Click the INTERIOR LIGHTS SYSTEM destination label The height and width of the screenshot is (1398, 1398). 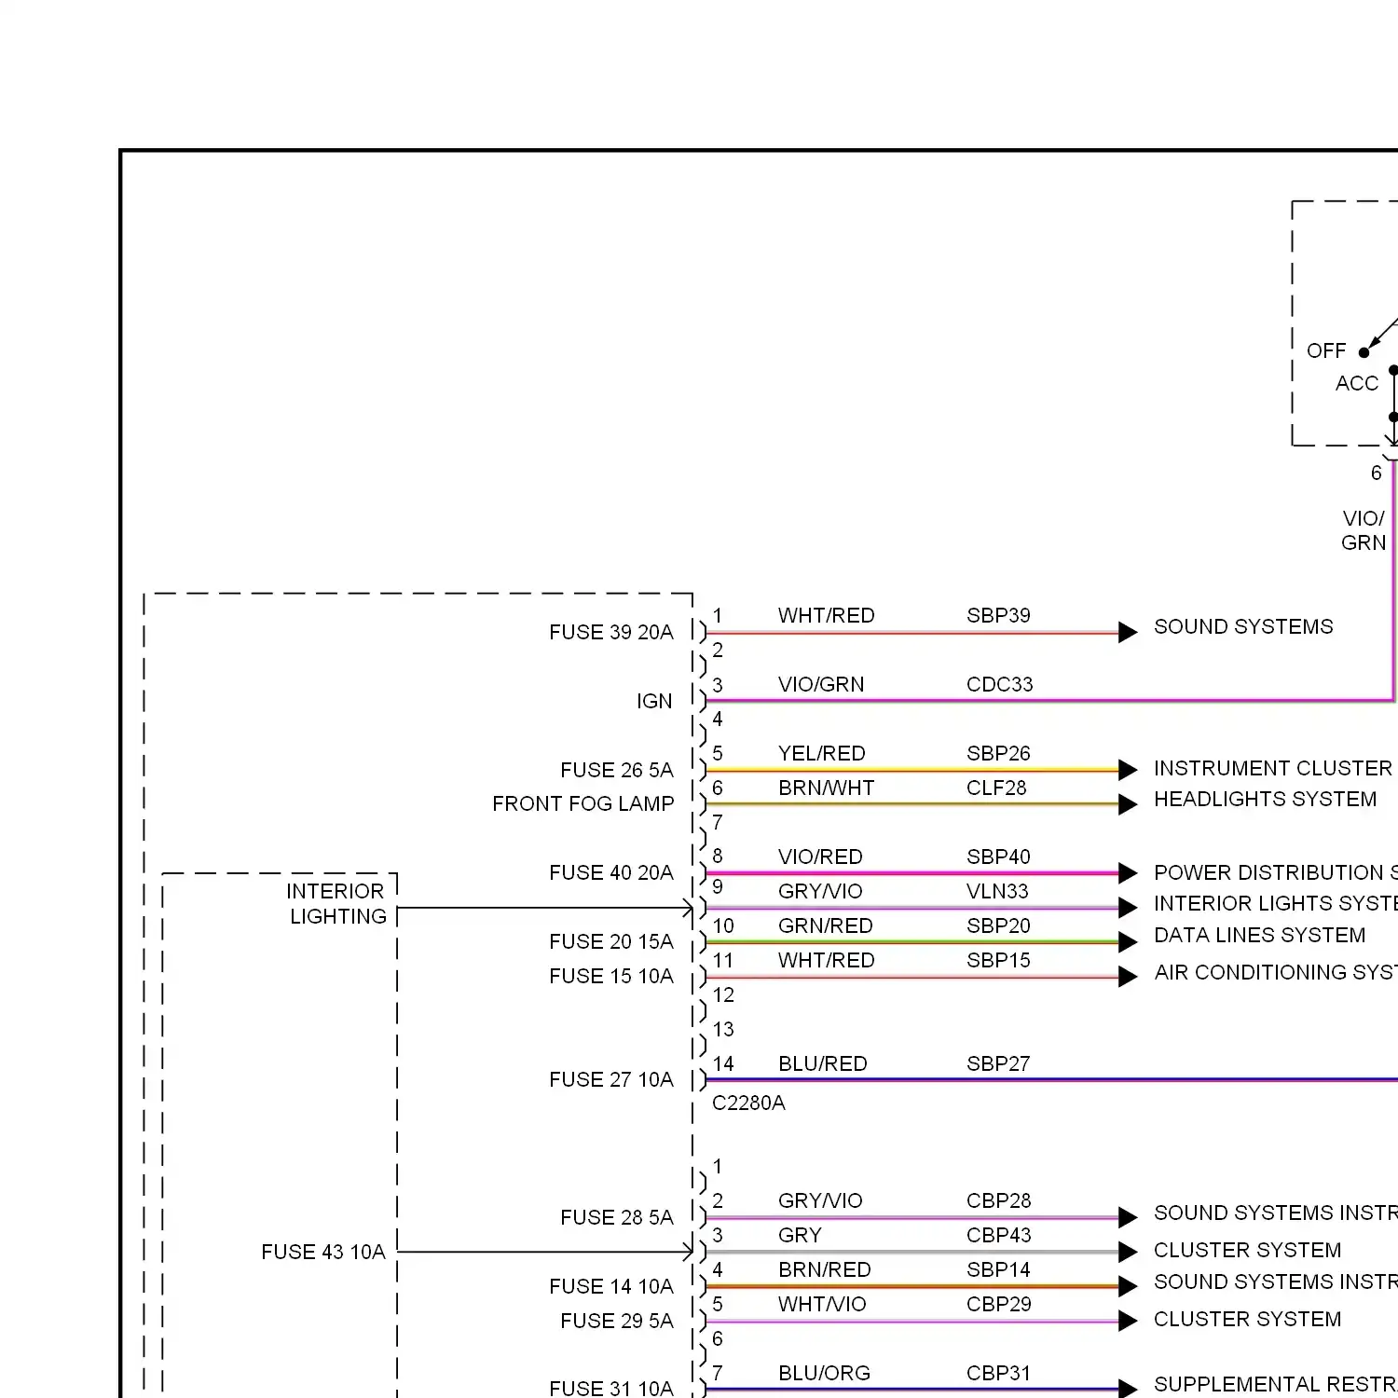1275,903
